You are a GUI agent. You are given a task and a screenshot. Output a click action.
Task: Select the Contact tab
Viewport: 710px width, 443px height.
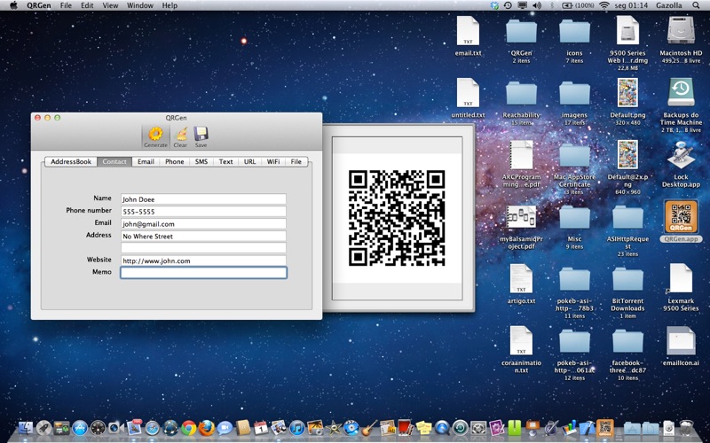point(114,161)
